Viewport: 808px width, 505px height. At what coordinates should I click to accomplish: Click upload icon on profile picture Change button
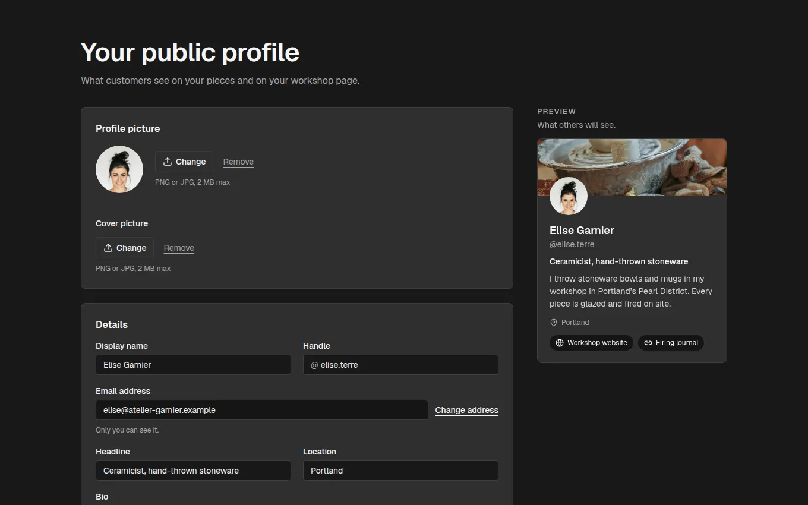[x=168, y=162]
